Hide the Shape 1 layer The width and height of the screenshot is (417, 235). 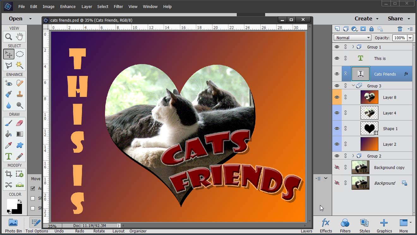coord(337,129)
